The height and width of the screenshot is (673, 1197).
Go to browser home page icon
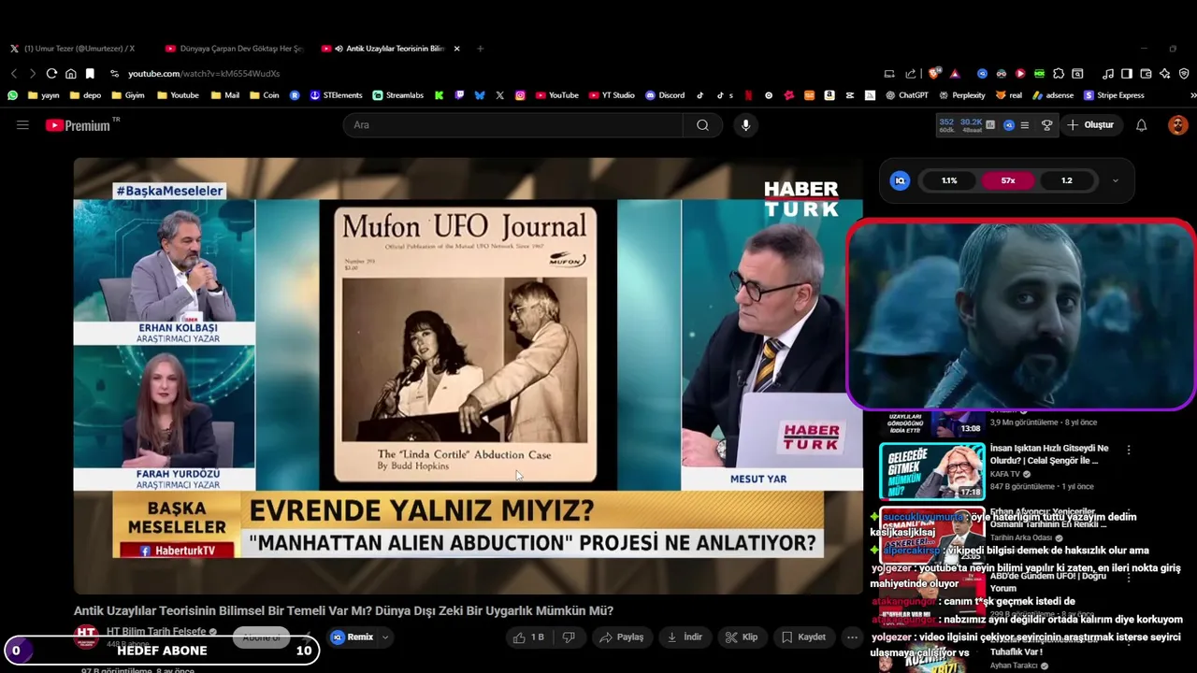coord(70,73)
